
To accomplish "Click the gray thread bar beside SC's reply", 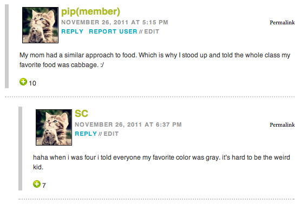I will point(20,148).
